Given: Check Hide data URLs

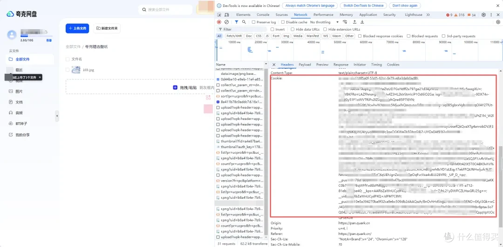Looking at the screenshot, I should pyautogui.click(x=292, y=29).
